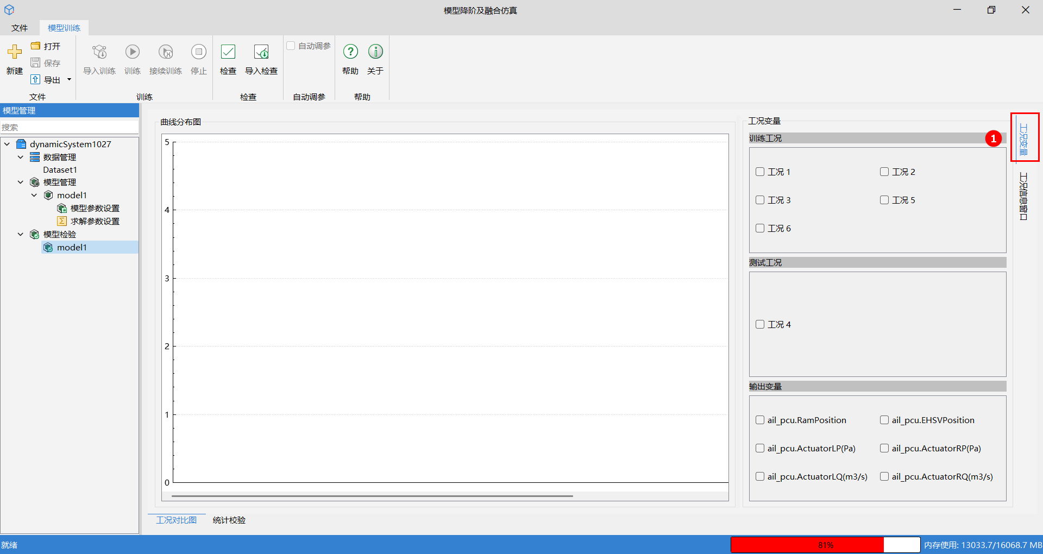Click the 导出 export icon
This screenshot has width=1043, height=554.
pyautogui.click(x=35, y=80)
